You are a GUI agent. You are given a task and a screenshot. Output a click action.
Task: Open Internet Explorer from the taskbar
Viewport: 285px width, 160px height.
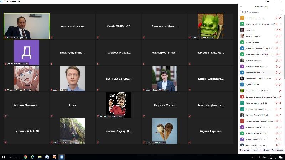(x=32, y=157)
